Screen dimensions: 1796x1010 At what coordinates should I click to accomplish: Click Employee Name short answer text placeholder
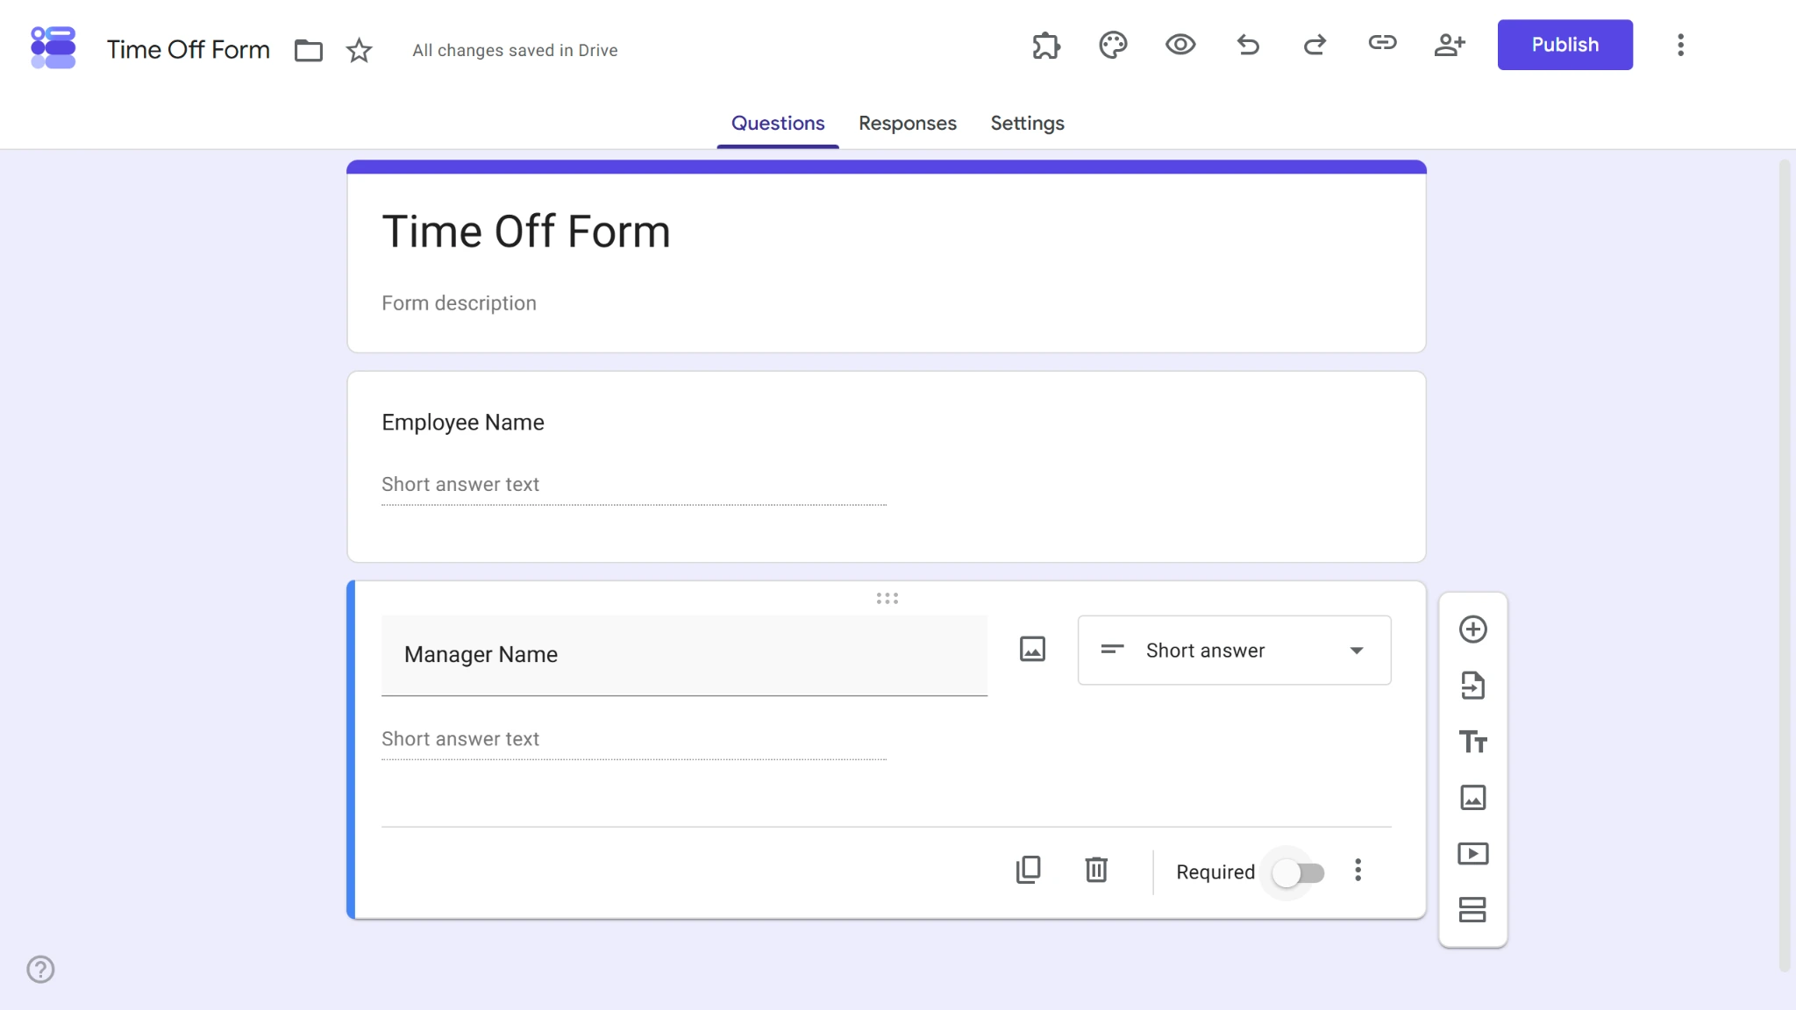[460, 485]
